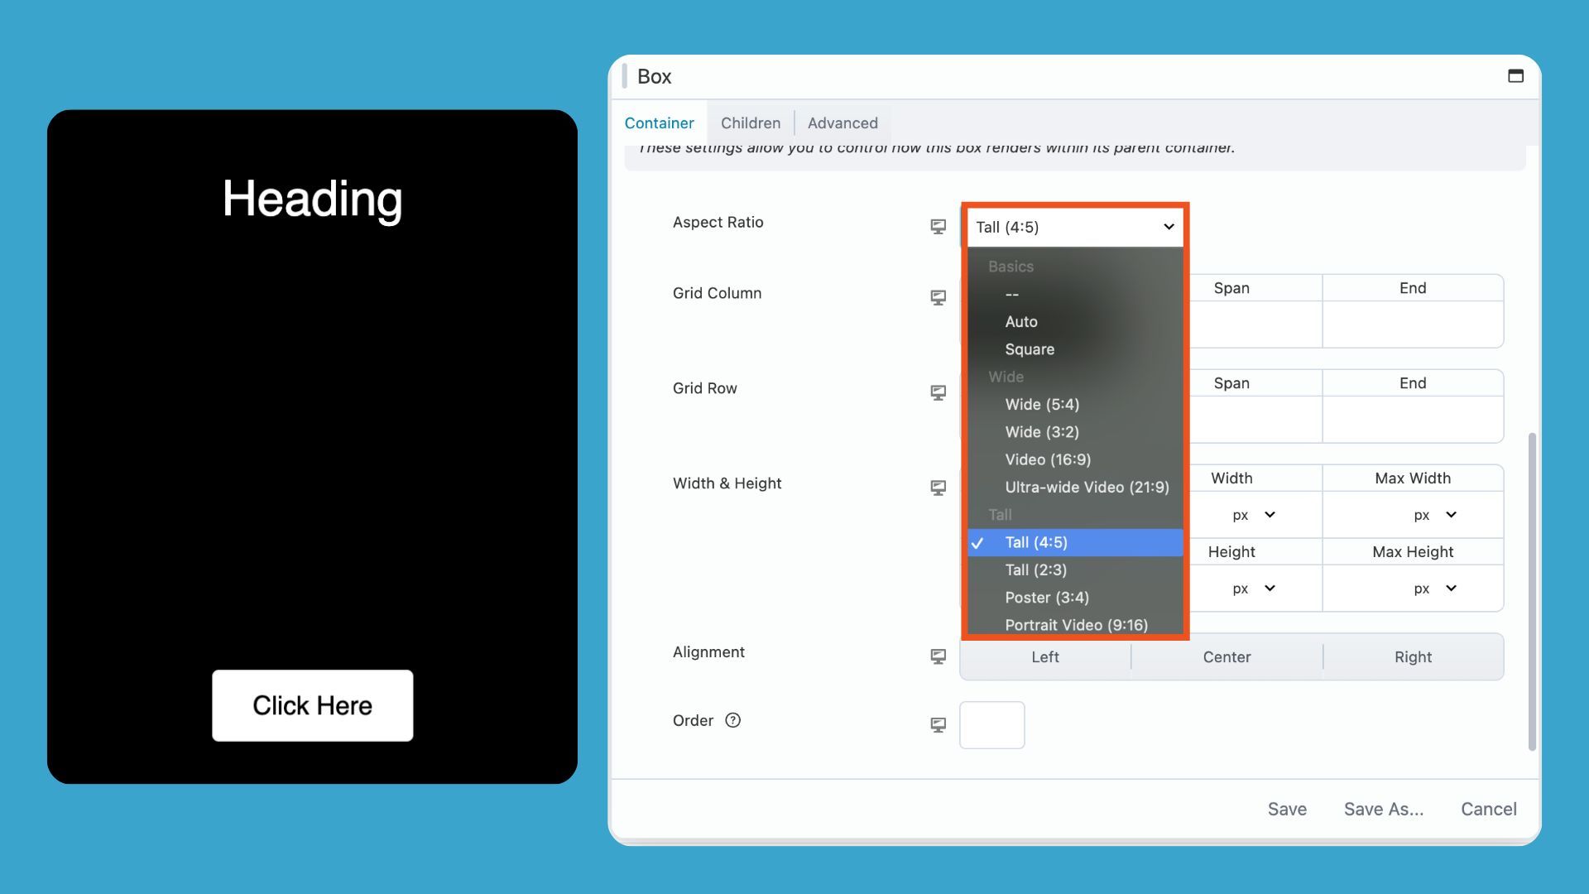Open the Max Width px unit dropdown
This screenshot has width=1589, height=894.
1435,515
